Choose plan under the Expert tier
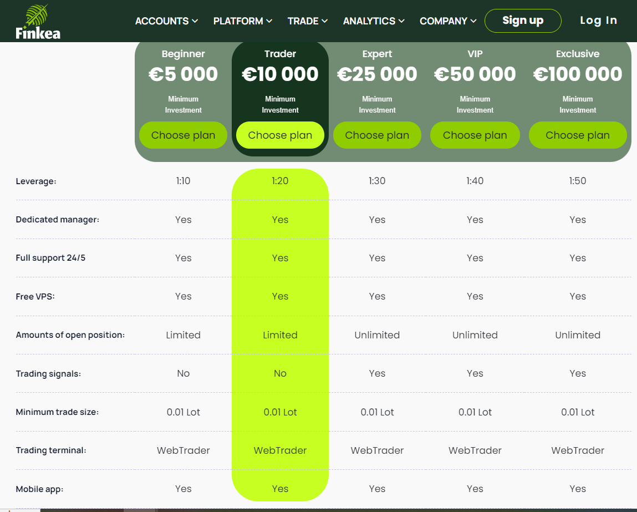This screenshot has width=637, height=512. click(x=377, y=135)
